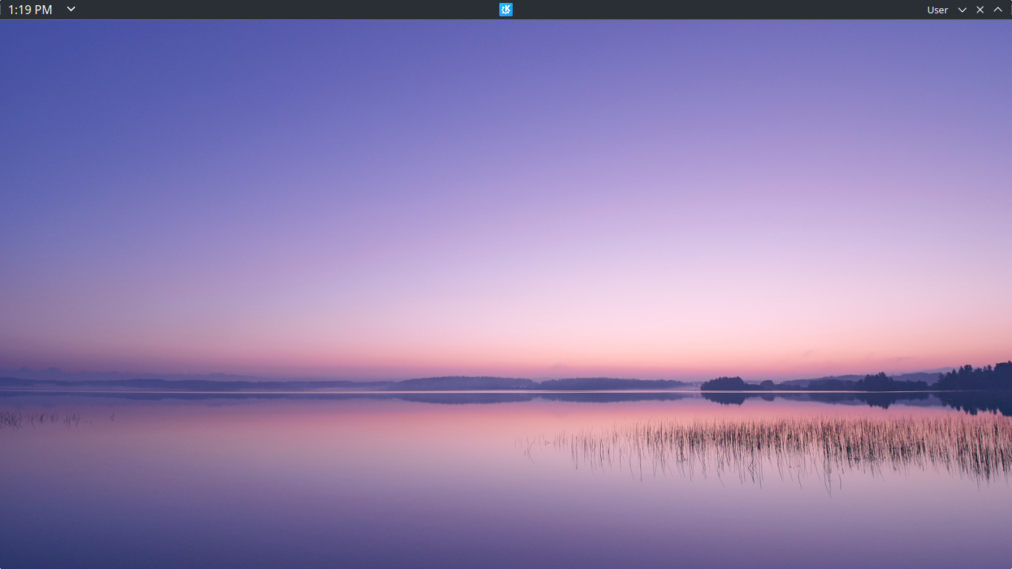Expand the chevron-down next to User
Image resolution: width=1012 pixels, height=569 pixels.
962,10
